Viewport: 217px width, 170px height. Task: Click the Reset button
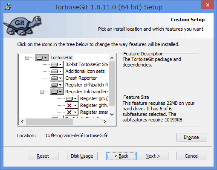(43, 156)
